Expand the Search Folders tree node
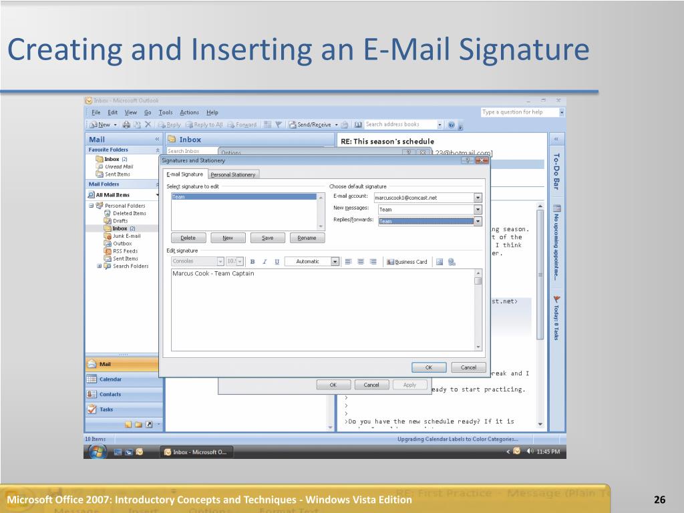Image resolution: width=684 pixels, height=513 pixels. coord(99,266)
